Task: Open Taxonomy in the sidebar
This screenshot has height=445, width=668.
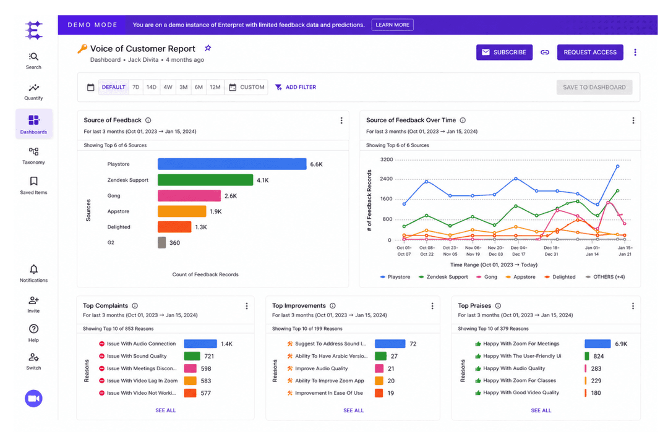Action: 33,156
